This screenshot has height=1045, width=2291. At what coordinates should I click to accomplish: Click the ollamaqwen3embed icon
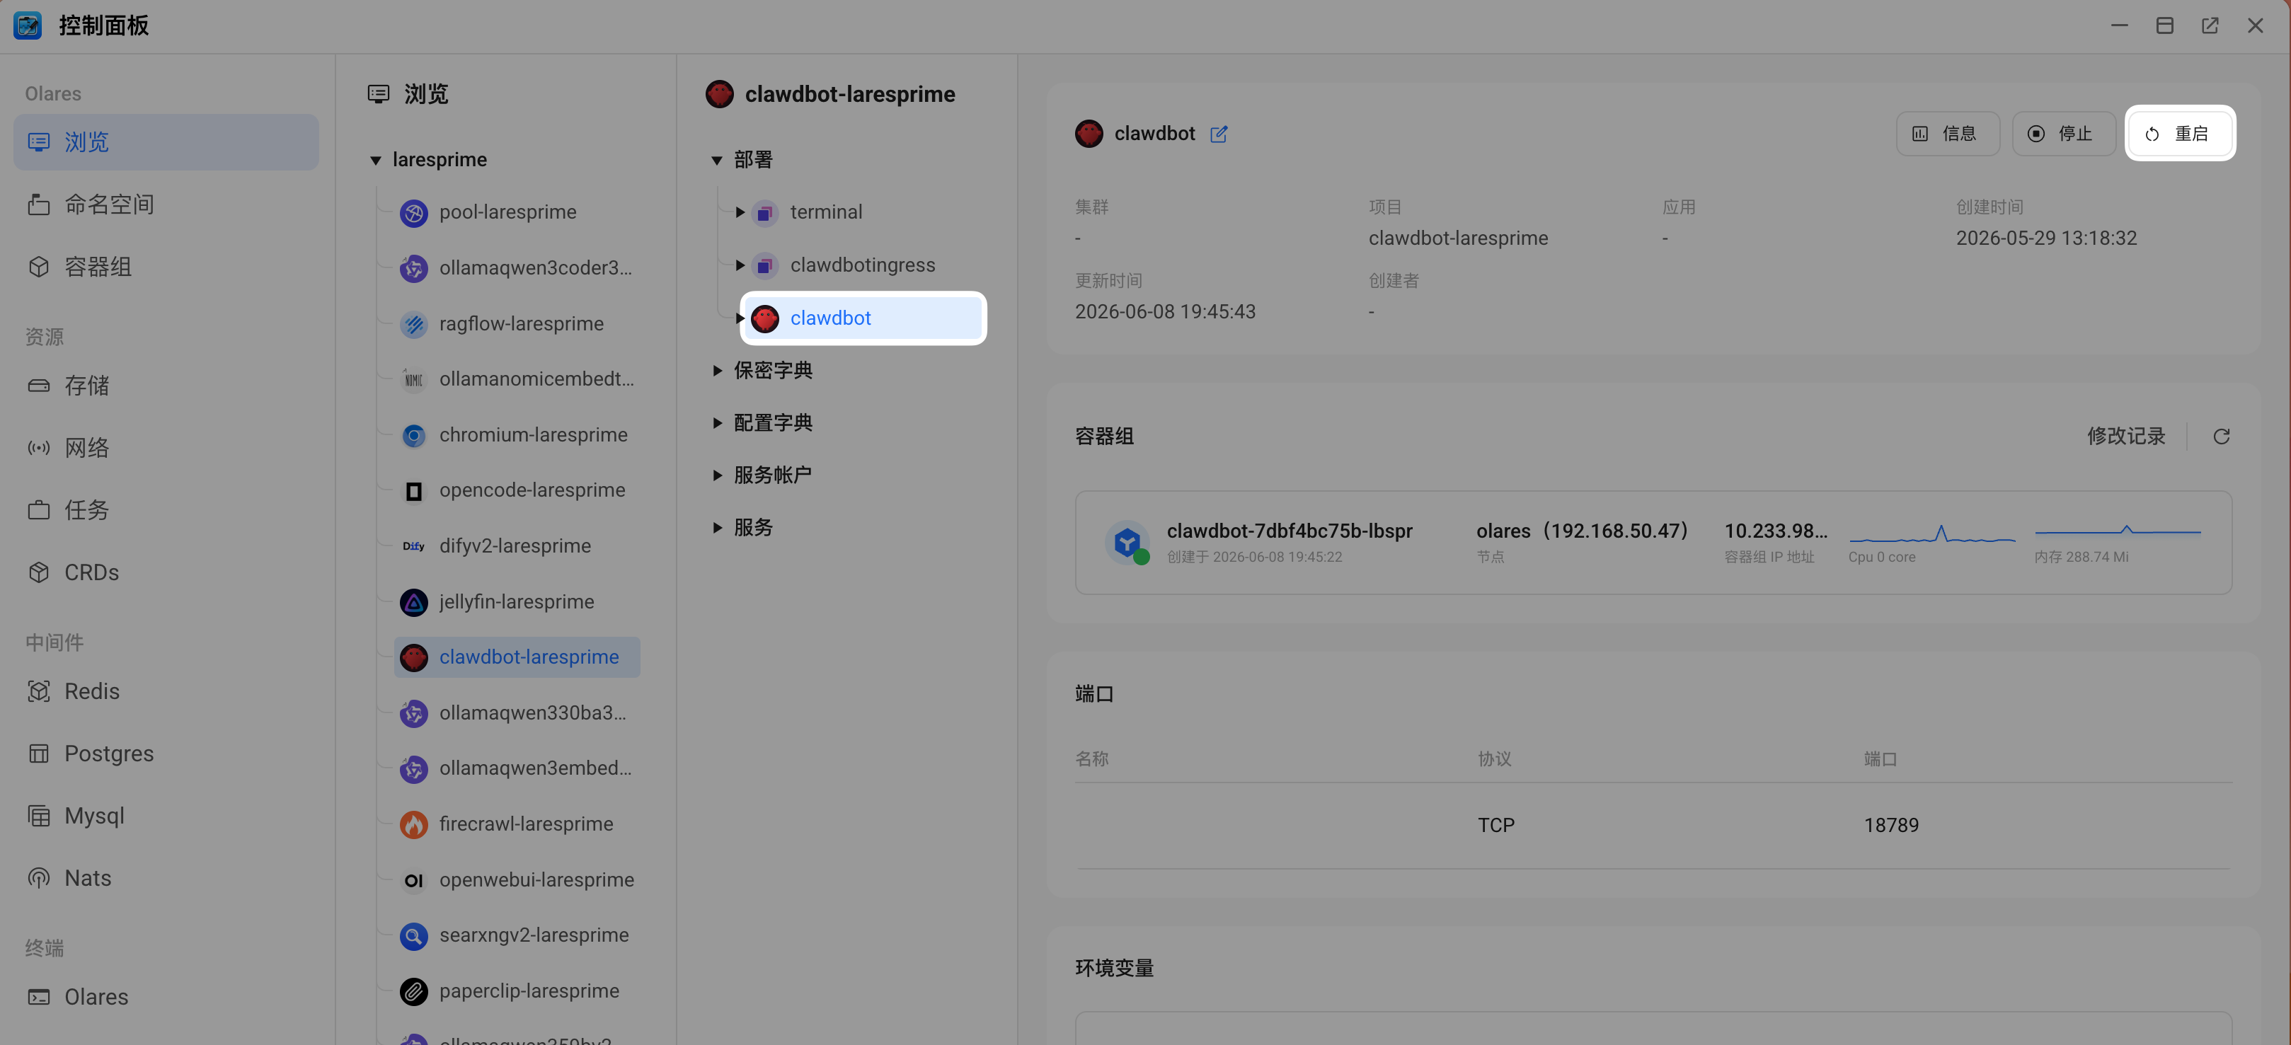[413, 769]
